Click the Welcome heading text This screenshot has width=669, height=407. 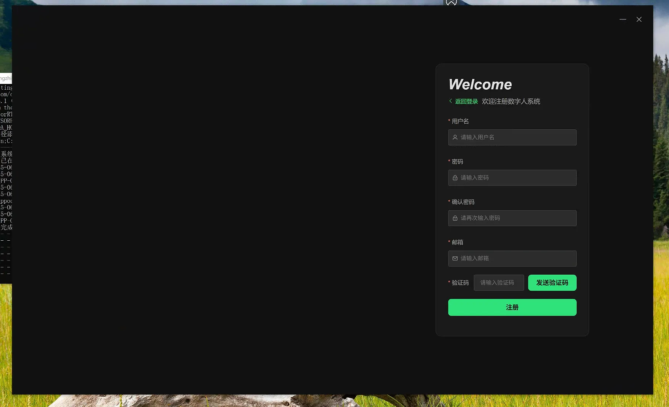480,84
